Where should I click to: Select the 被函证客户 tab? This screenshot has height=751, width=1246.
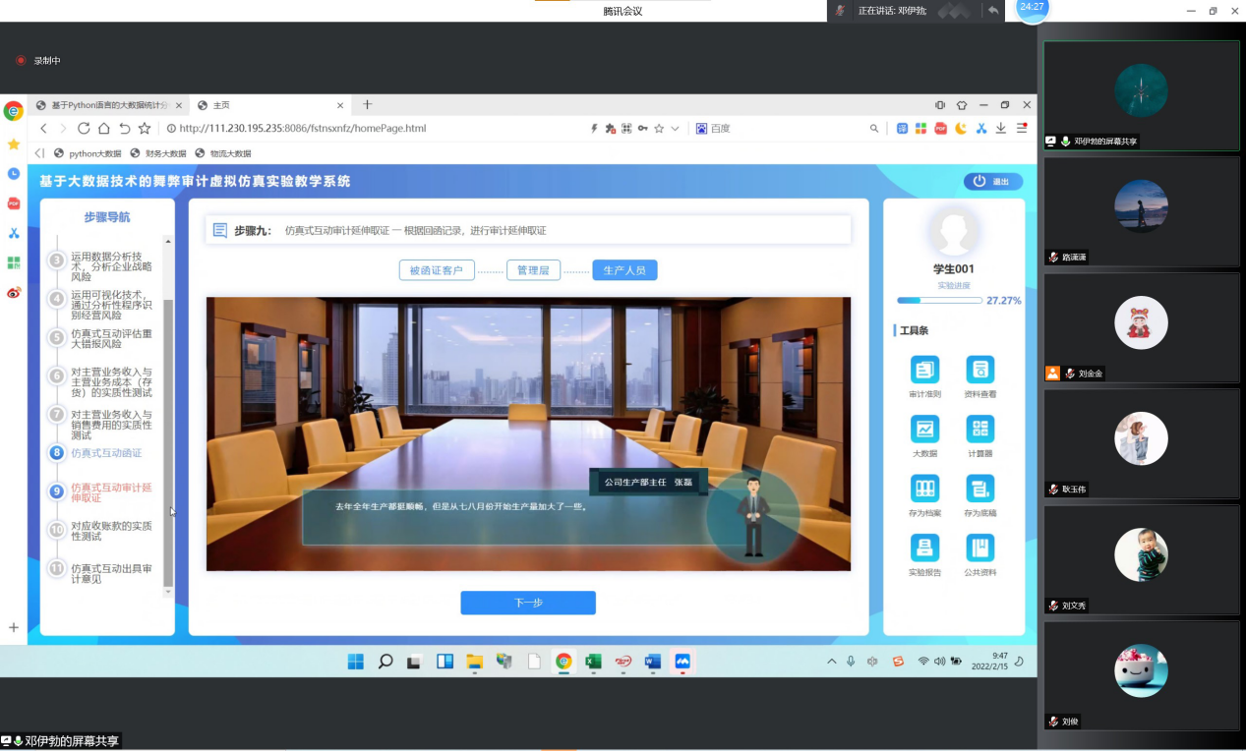[437, 270]
